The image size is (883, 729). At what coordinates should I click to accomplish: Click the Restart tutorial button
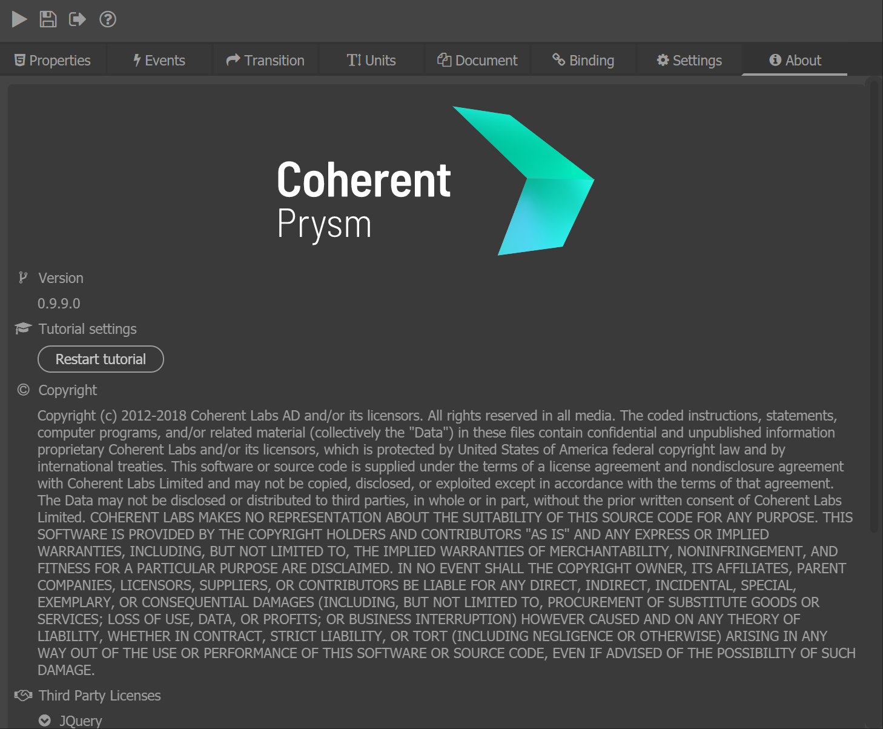tap(101, 359)
